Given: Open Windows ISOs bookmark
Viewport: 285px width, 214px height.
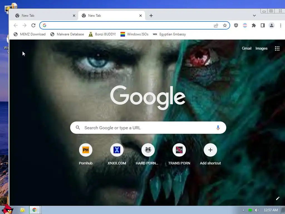Looking at the screenshot, I should coord(134,34).
